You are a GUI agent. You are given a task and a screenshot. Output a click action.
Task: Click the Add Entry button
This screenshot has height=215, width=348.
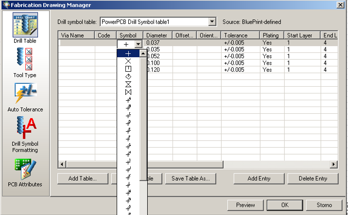(259, 179)
